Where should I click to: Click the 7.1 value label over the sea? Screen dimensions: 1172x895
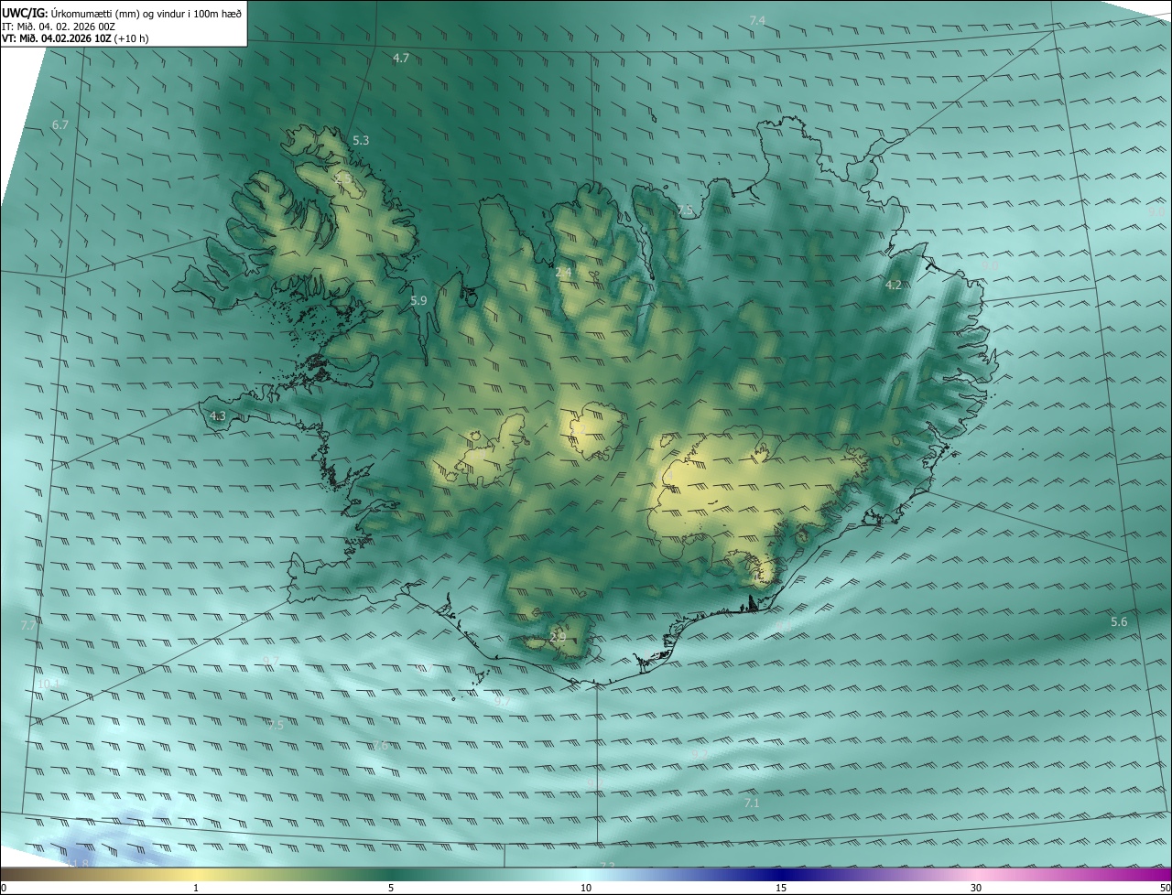[x=752, y=803]
